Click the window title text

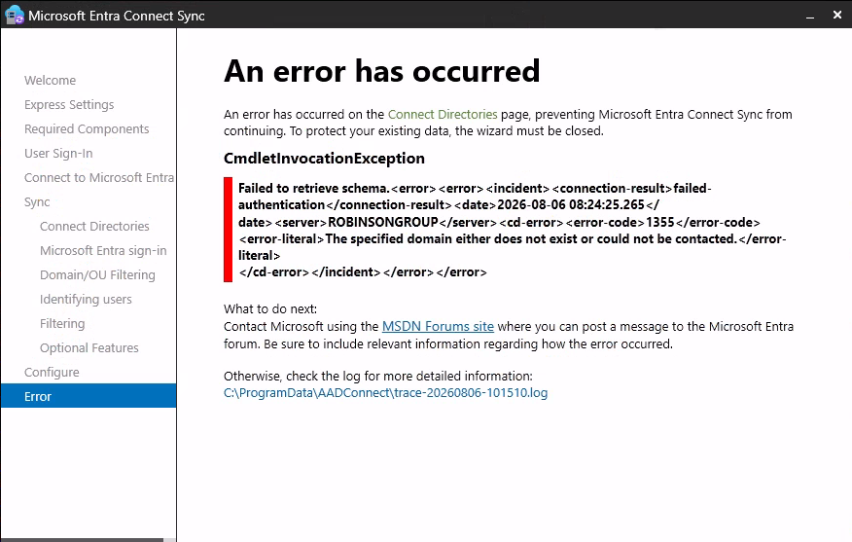click(117, 16)
